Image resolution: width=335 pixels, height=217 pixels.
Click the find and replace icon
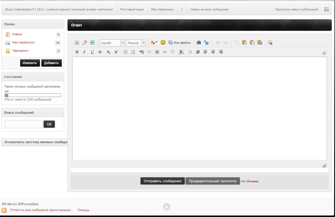click(x=206, y=42)
